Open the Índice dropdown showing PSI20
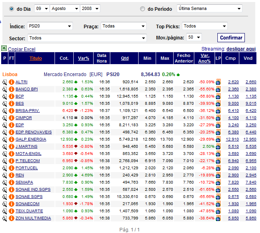This screenshot has height=233, width=260. click(50, 26)
